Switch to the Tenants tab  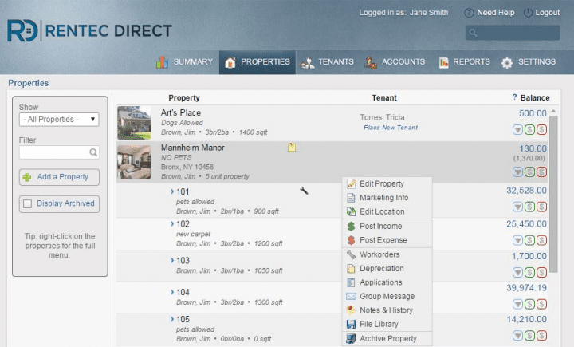327,62
